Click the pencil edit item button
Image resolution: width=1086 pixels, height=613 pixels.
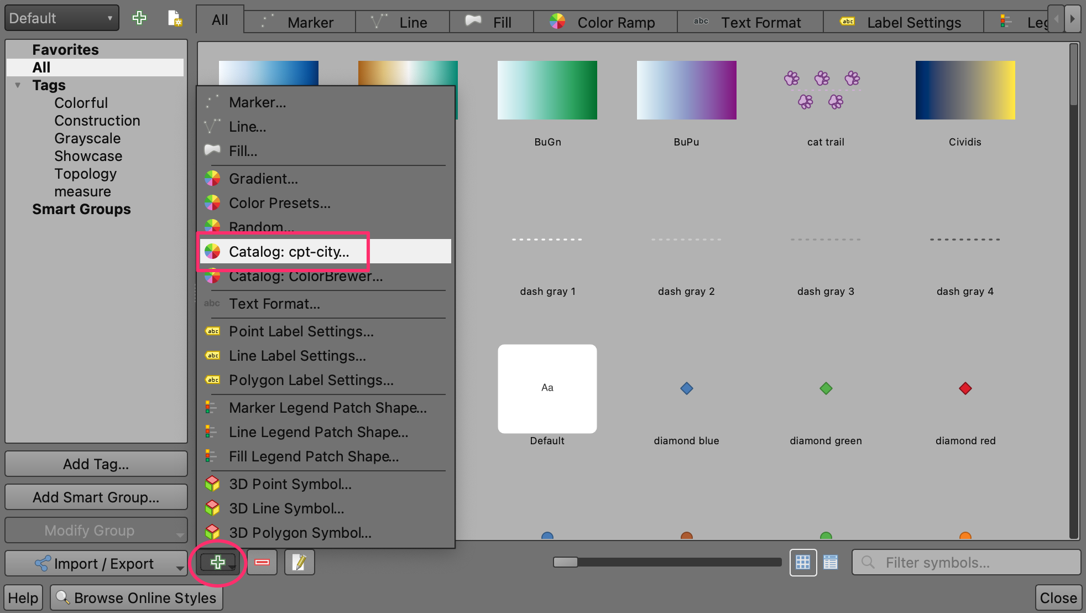(x=299, y=562)
